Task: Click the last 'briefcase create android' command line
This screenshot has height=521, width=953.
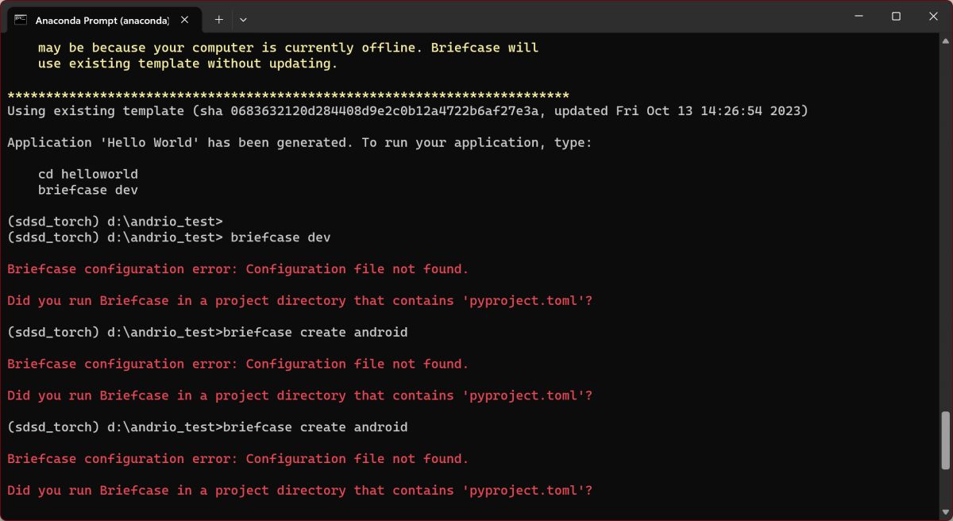Action: [x=207, y=426]
